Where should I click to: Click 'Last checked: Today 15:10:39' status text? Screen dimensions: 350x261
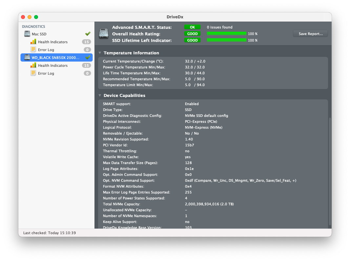point(49,233)
